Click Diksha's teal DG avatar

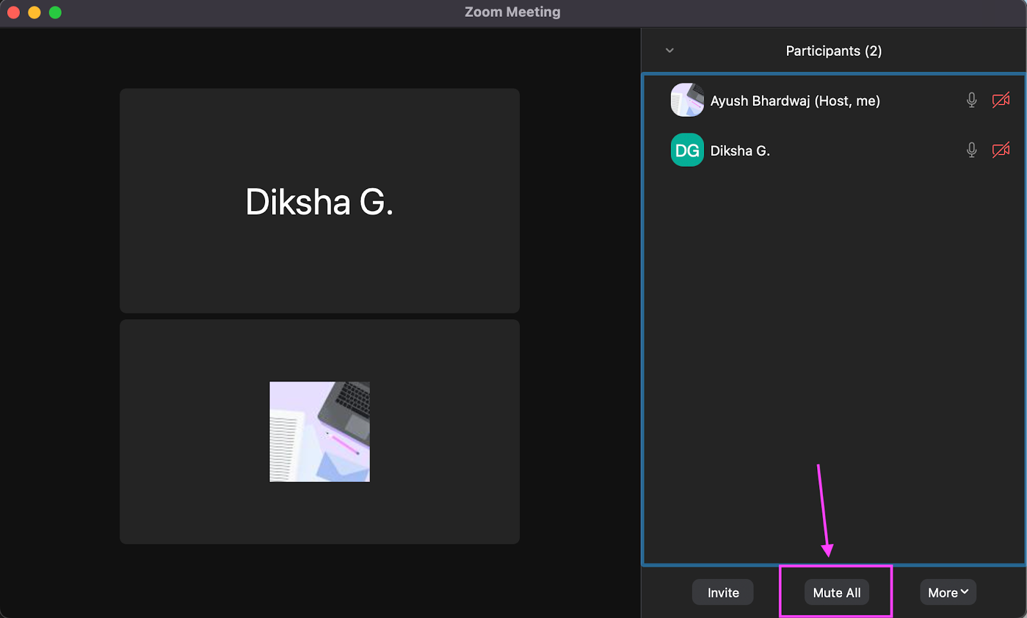687,150
